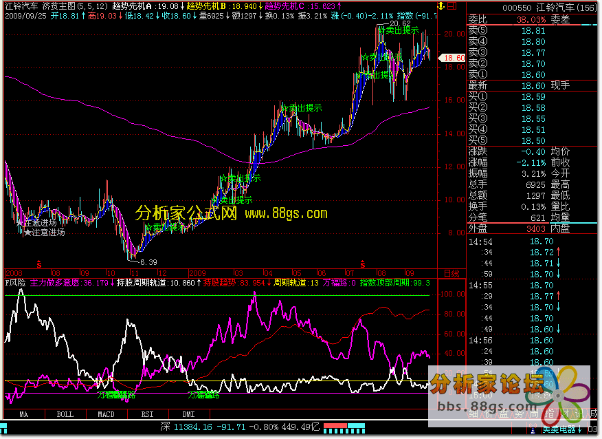
Task: Open the 势 tab under the quote panel
Action: (519, 414)
